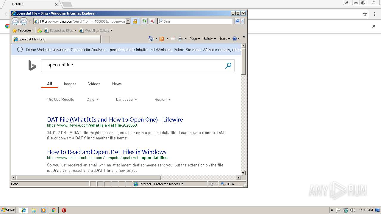
Task: Click the horizontal scrollbar right arrow
Action: coord(238,178)
